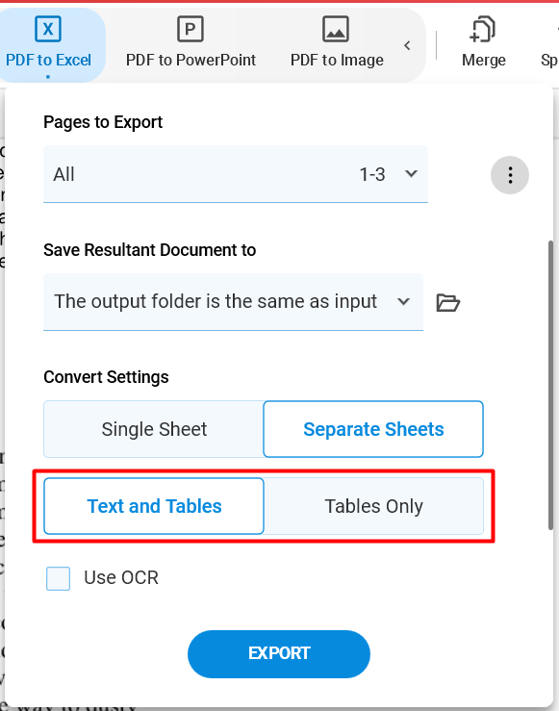
Task: Select Text and Tables mode
Action: click(154, 506)
